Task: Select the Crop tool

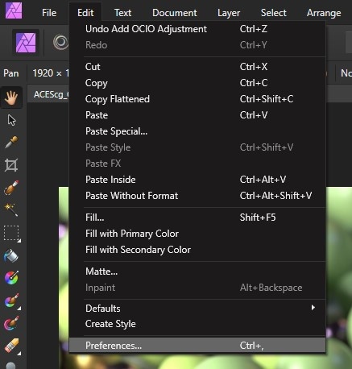Action: point(11,164)
